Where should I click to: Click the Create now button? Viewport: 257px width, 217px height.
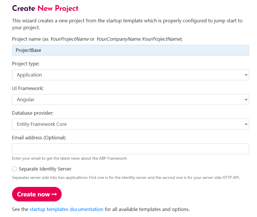pyautogui.click(x=37, y=194)
